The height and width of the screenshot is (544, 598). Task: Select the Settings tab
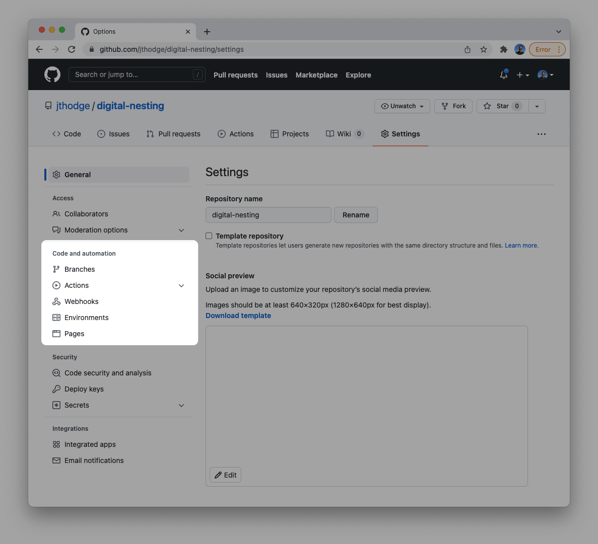tap(401, 134)
